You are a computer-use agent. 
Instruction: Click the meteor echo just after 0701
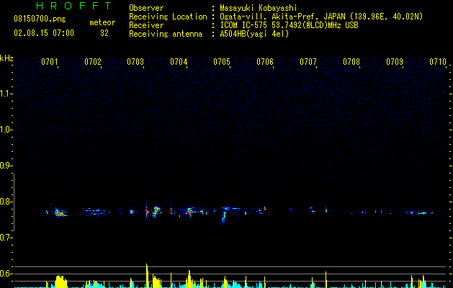(60, 213)
